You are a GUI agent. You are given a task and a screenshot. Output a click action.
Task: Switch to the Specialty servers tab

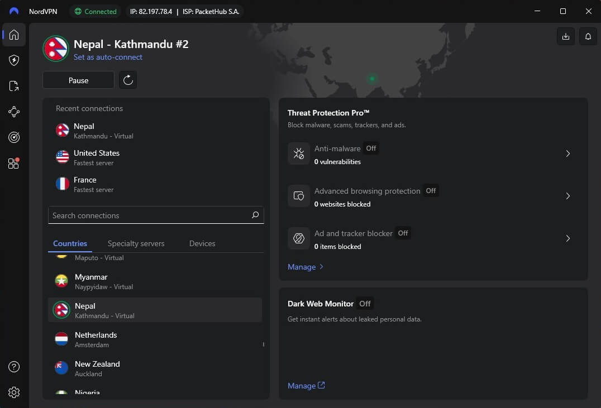point(136,243)
